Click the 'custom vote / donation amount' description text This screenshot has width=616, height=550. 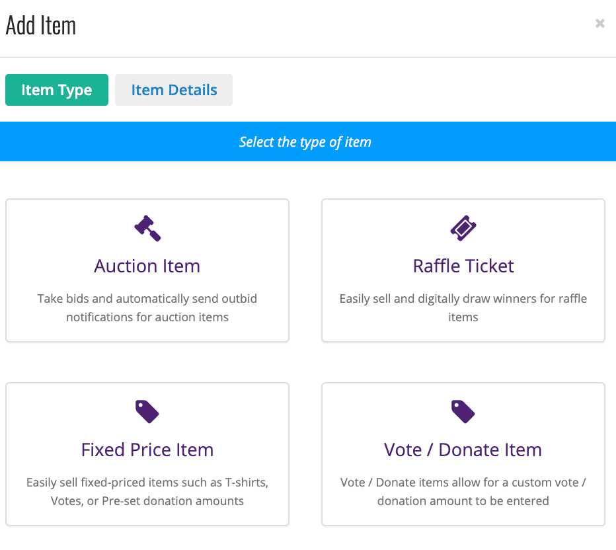(x=463, y=491)
